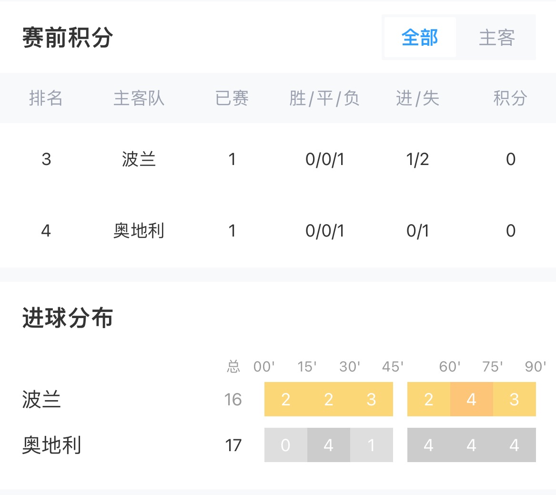
Task: Open 波兰 team in the standings table
Action: 139,159
